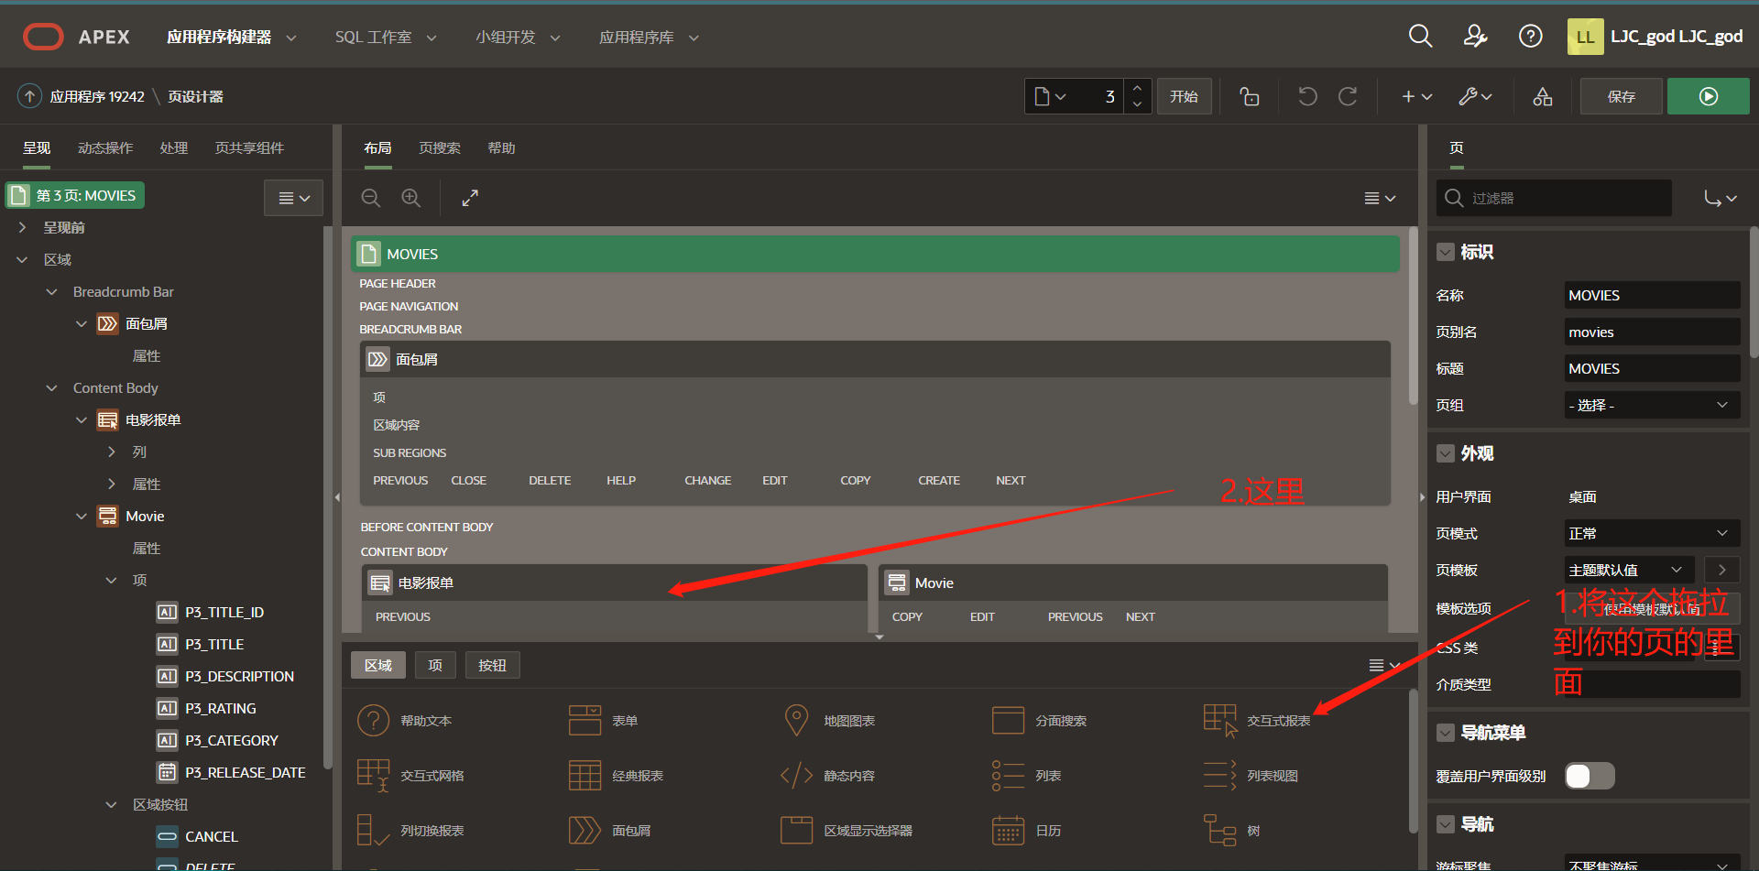The height and width of the screenshot is (871, 1759).
Task: Click the page number up stepper arrow
Action: 1137,88
